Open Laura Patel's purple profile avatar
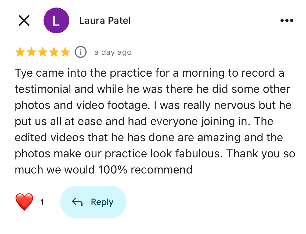This screenshot has width=306, height=234. [x=56, y=20]
